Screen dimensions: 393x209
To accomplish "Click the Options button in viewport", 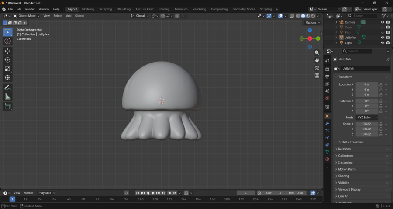I will 312,23.
